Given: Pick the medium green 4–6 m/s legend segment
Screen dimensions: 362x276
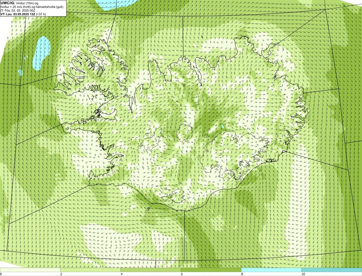Looking at the screenshot, I should [x=151, y=270].
